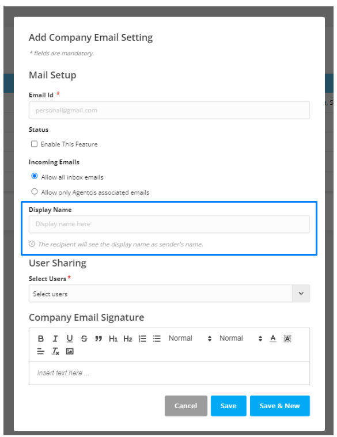This screenshot has height=437, width=337.
Task: Apply strikethrough text formatting
Action: (84, 339)
